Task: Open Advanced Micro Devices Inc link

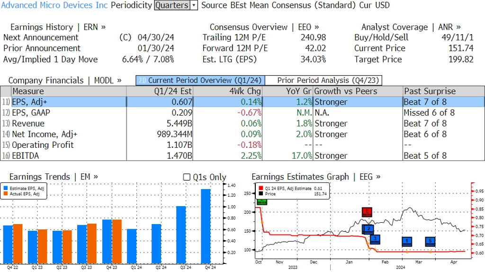Action: (54, 5)
